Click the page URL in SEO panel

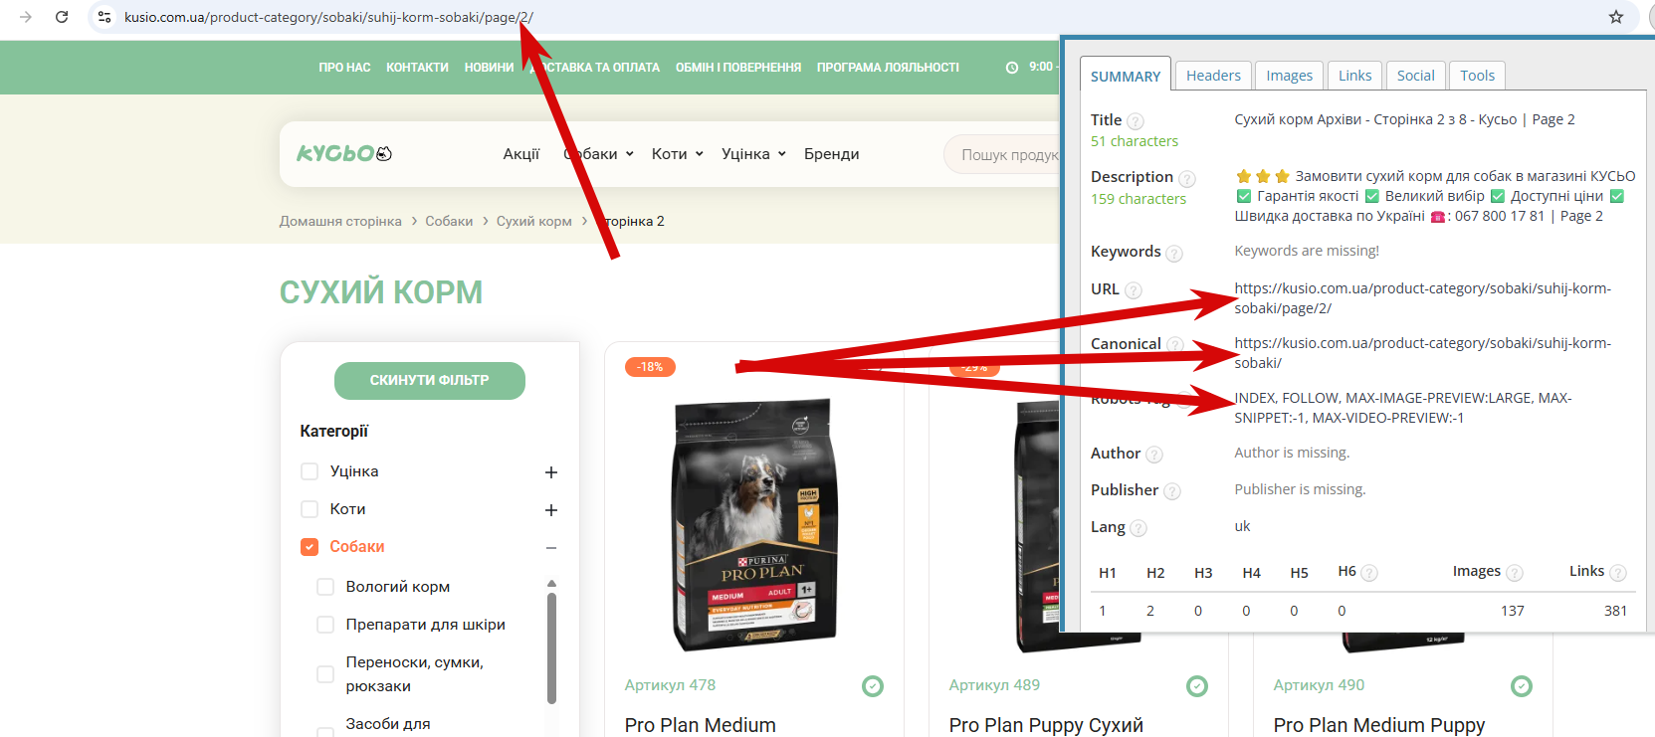pyautogui.click(x=1422, y=298)
